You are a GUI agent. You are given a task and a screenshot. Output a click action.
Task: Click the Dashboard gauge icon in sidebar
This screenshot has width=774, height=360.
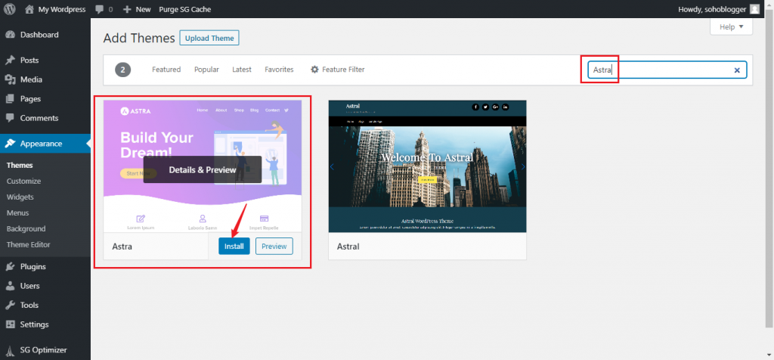click(x=10, y=35)
